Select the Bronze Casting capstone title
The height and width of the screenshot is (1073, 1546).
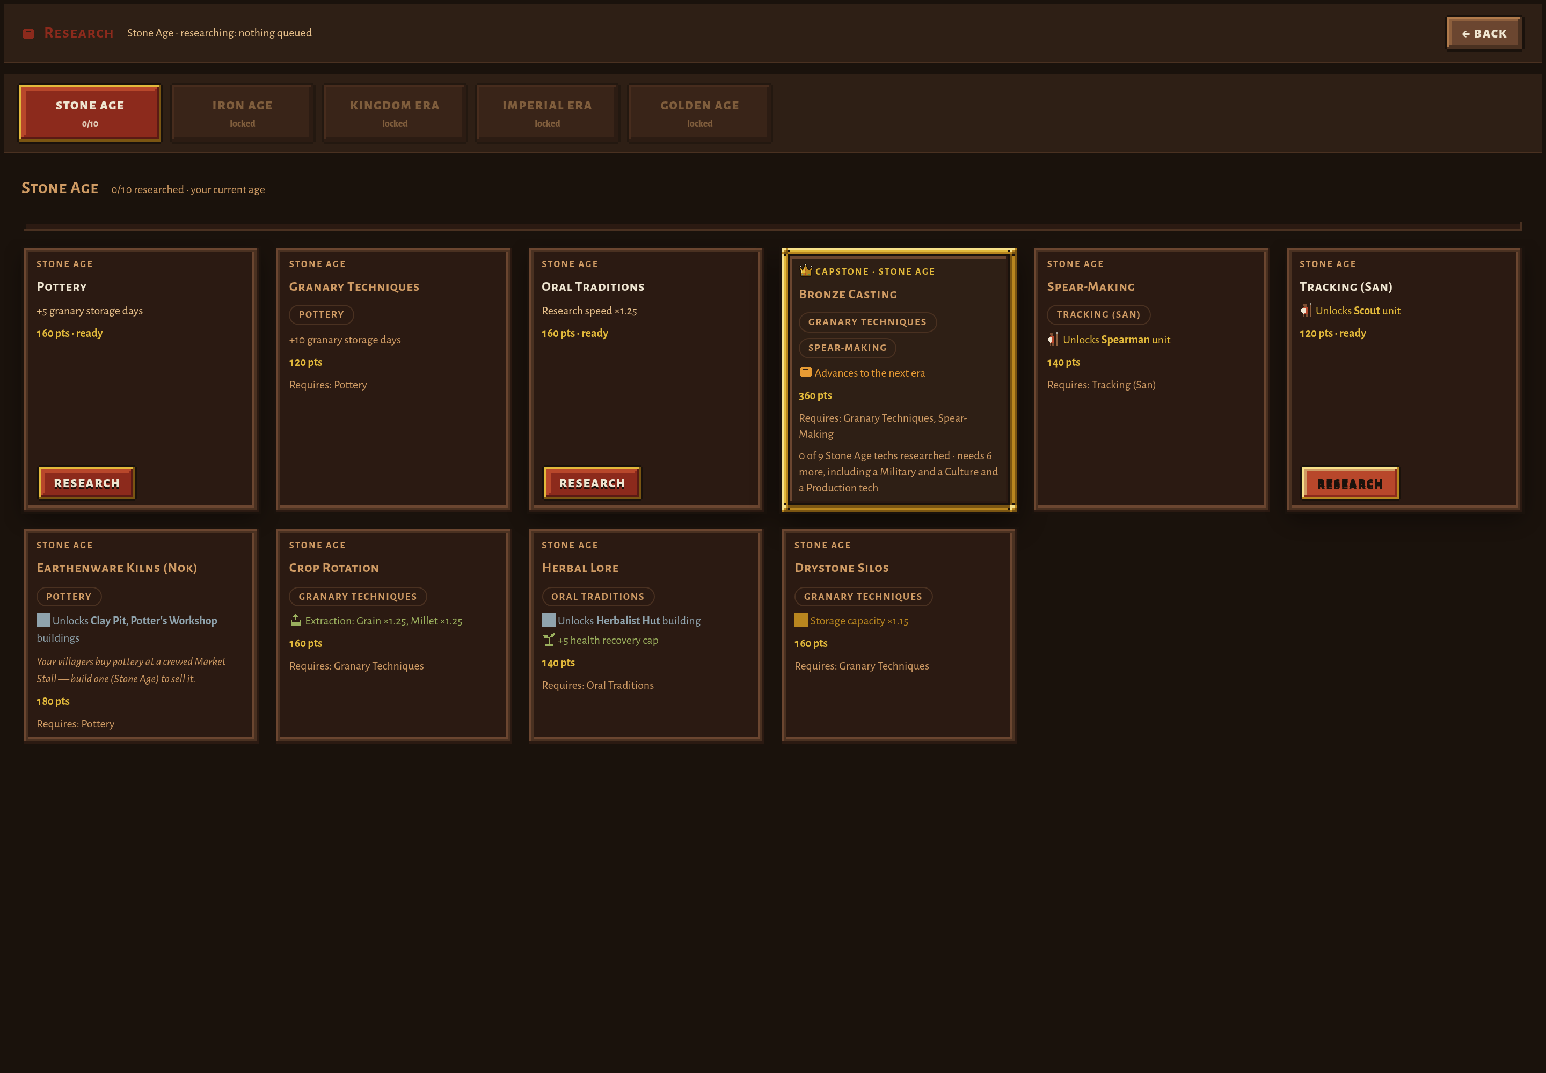[848, 294]
